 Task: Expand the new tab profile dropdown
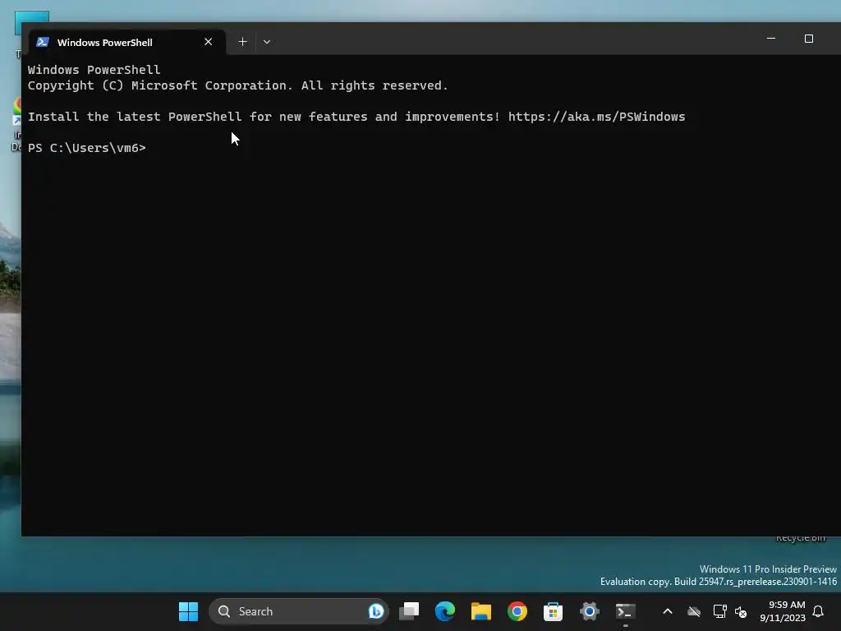coord(267,42)
